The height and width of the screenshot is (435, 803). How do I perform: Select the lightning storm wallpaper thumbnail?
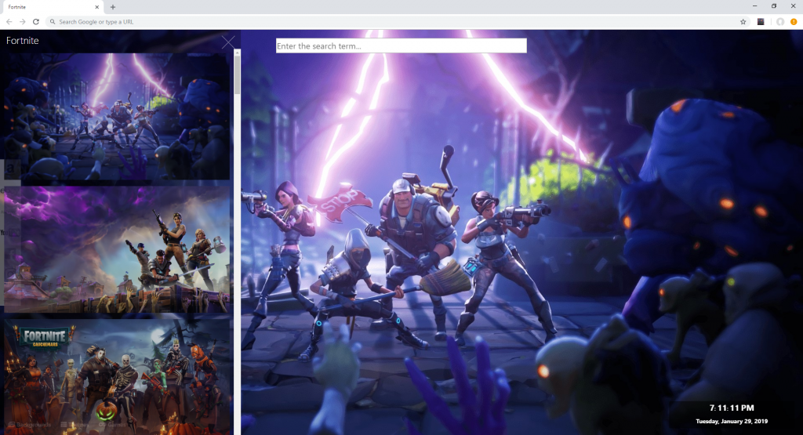point(118,116)
